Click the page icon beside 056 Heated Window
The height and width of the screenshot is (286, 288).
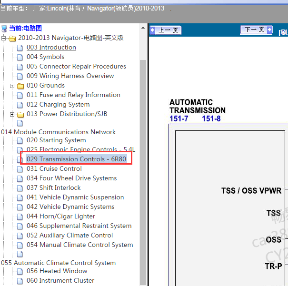(x=20, y=272)
